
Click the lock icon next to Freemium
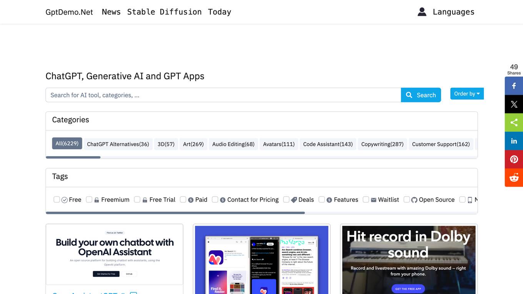pos(97,200)
